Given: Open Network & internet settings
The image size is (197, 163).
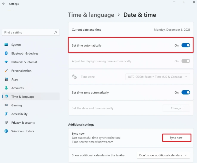Looking at the screenshot, I should 31,62.
